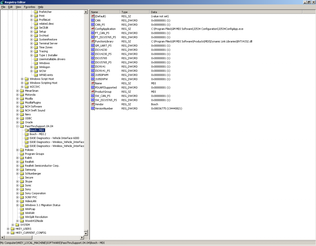Open the File menu
The height and width of the screenshot is (246, 316).
tap(3, 7)
